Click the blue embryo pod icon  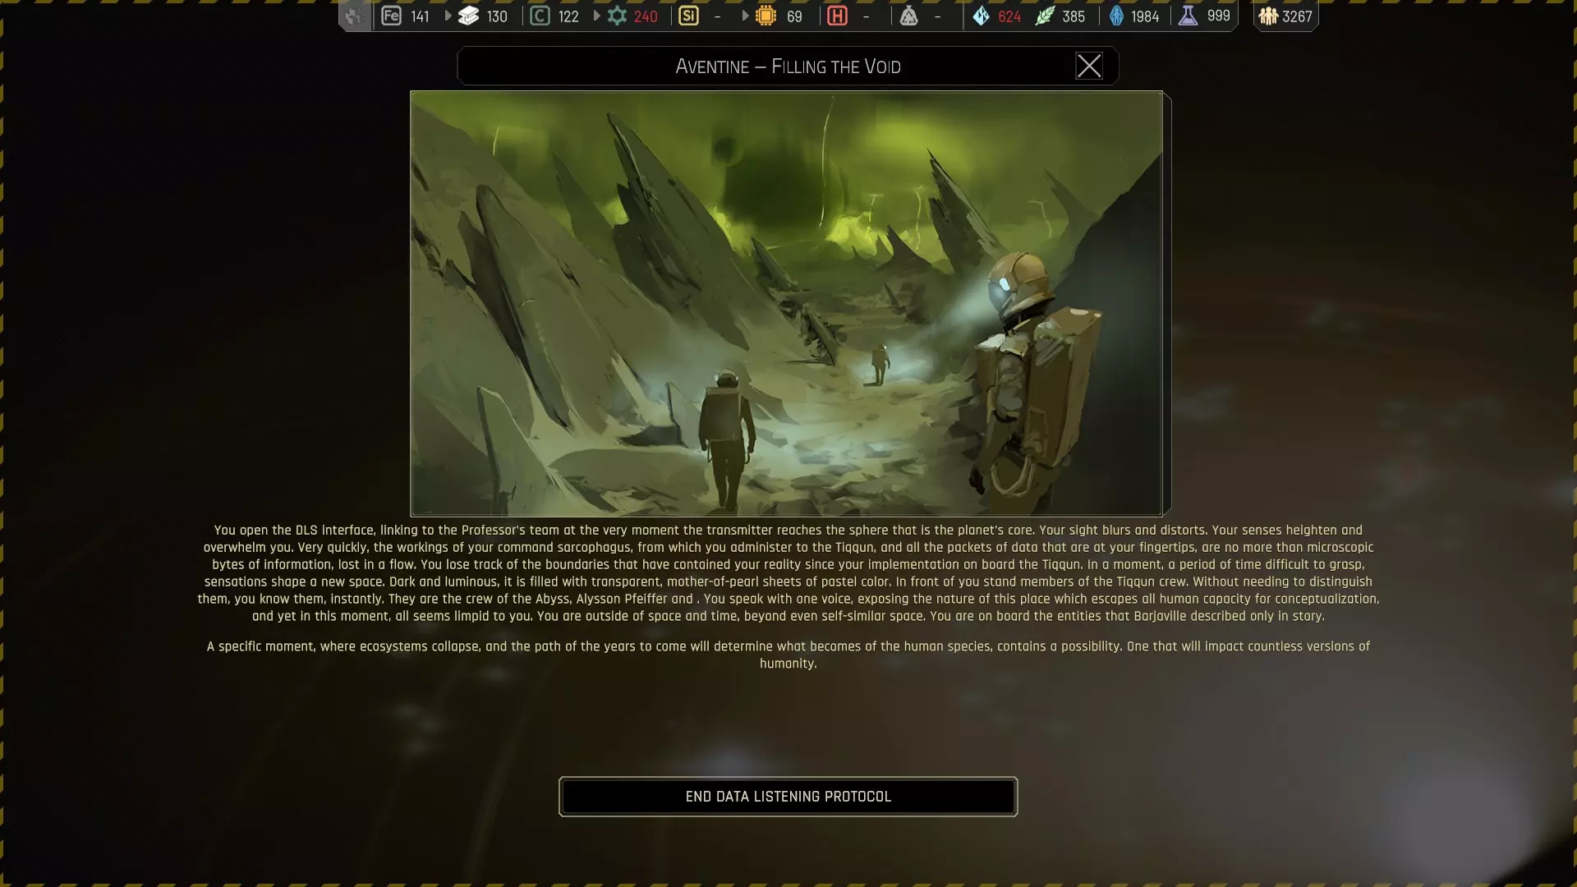[1116, 16]
